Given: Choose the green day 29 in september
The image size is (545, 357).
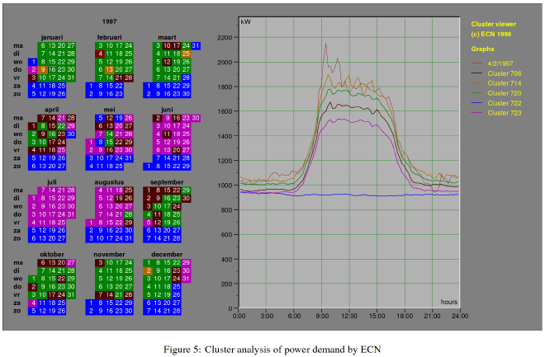Looking at the screenshot, I should click(x=186, y=190).
